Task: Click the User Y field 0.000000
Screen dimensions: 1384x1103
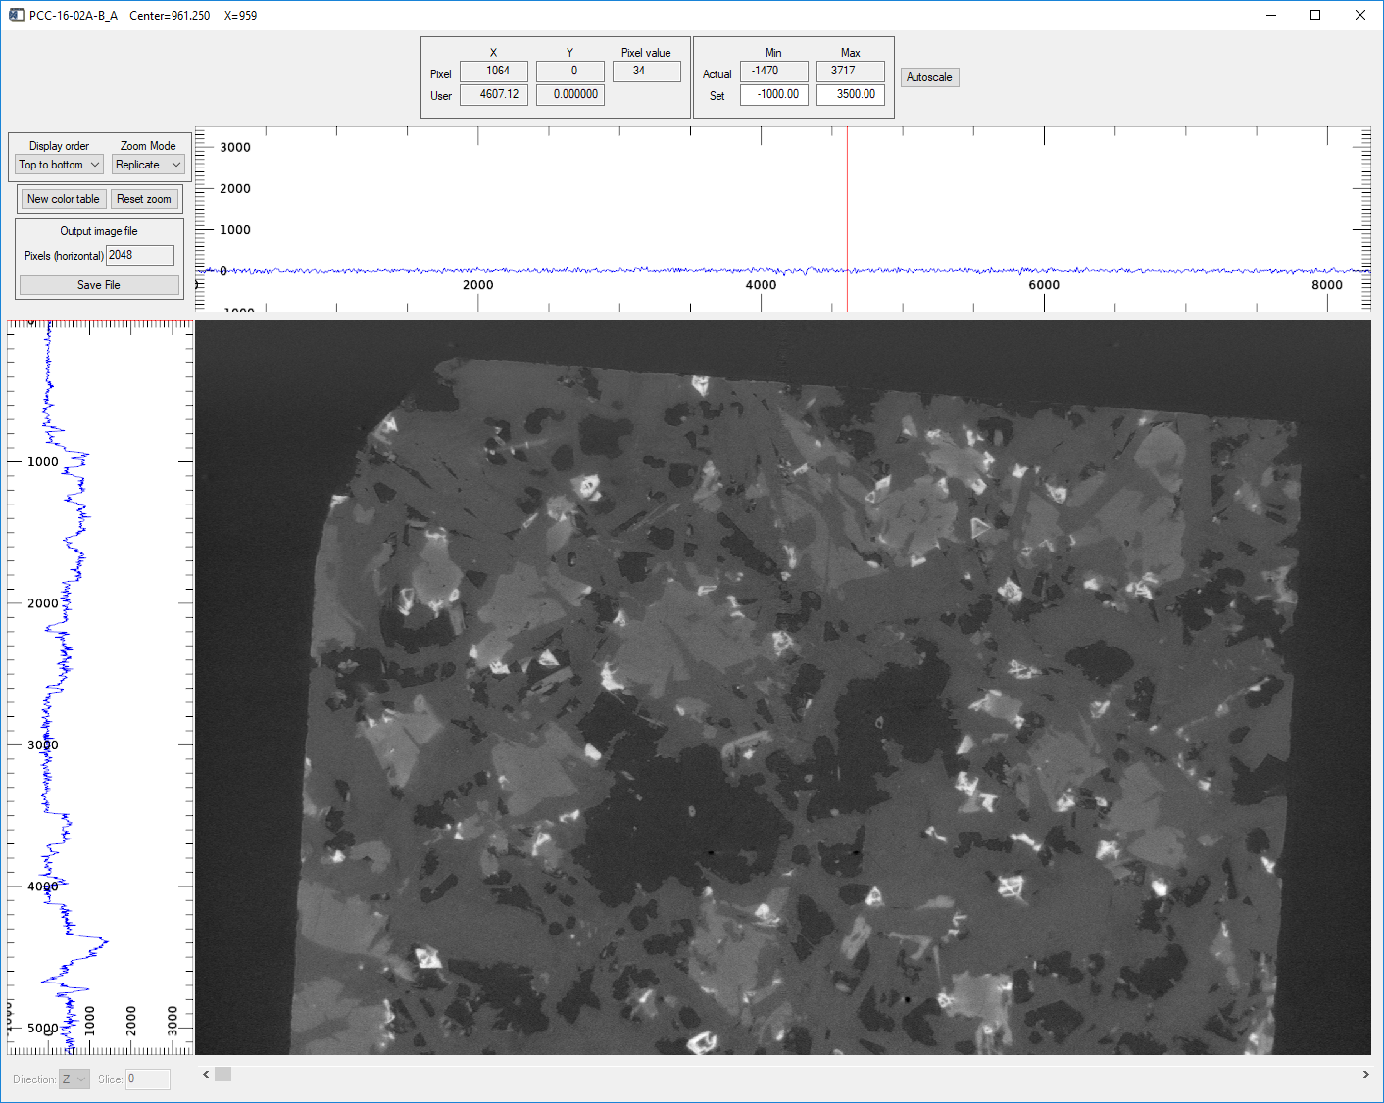Action: point(570,95)
